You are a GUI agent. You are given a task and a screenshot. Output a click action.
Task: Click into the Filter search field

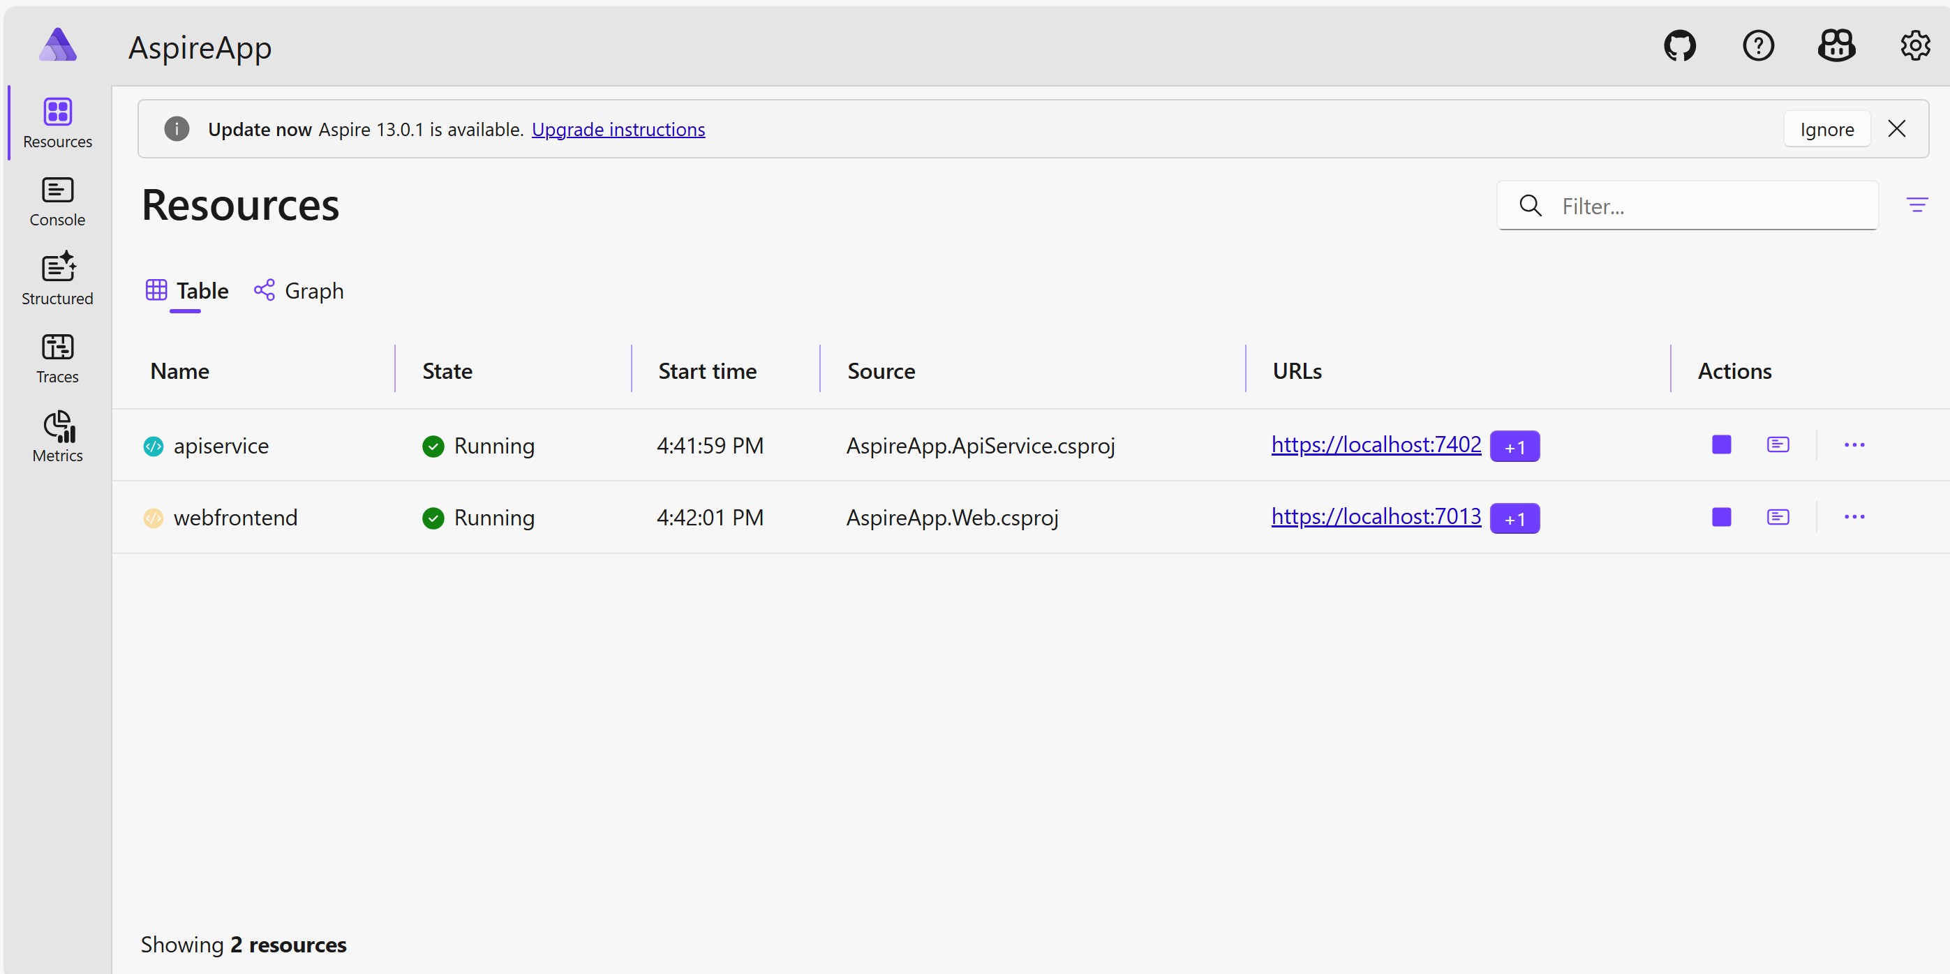tap(1688, 205)
